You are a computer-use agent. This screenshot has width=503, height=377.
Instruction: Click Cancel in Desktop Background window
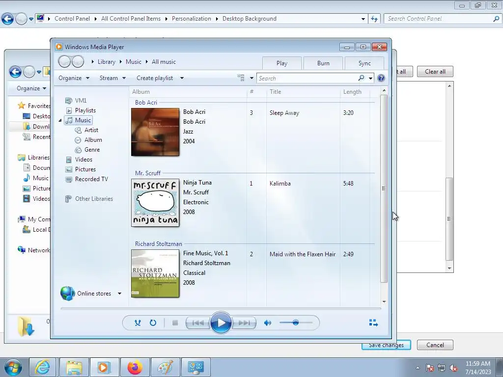pyautogui.click(x=435, y=345)
